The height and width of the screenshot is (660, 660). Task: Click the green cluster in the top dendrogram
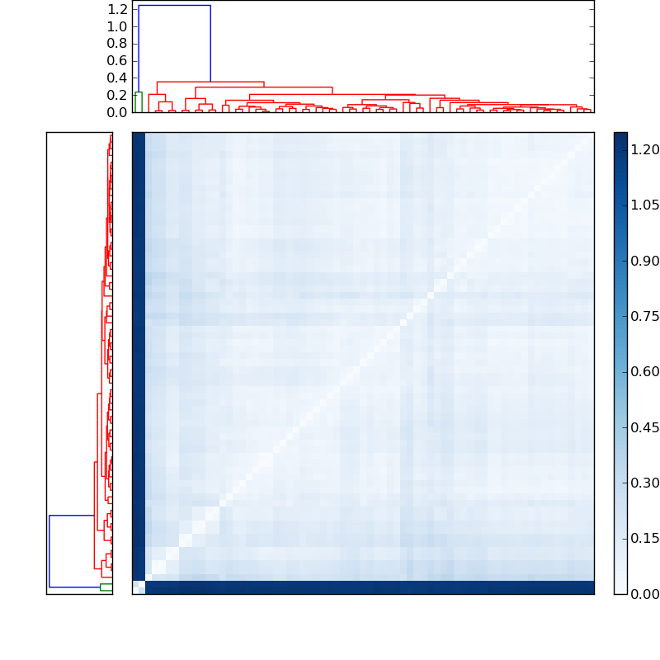(x=138, y=102)
